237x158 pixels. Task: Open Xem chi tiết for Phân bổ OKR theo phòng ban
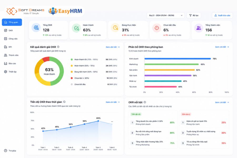click(x=222, y=47)
